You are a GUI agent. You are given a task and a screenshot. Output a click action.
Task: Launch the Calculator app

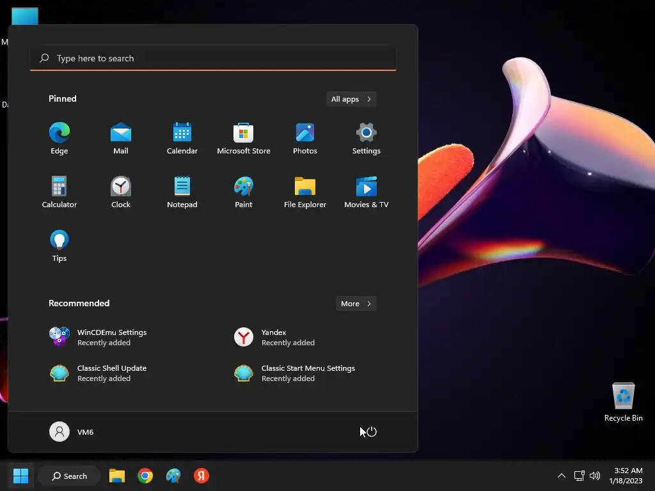tap(59, 192)
